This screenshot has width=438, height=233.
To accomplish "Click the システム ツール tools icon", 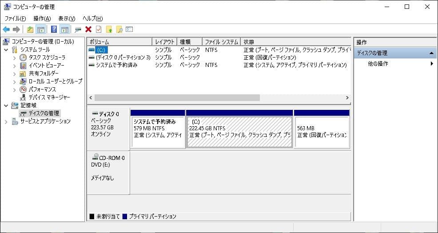I will [15, 50].
